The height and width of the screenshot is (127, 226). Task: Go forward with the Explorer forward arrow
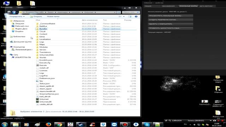(14, 12)
